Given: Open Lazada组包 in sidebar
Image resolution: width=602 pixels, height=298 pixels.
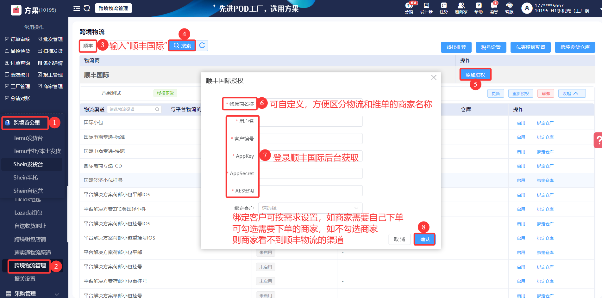Looking at the screenshot, I should point(28,213).
